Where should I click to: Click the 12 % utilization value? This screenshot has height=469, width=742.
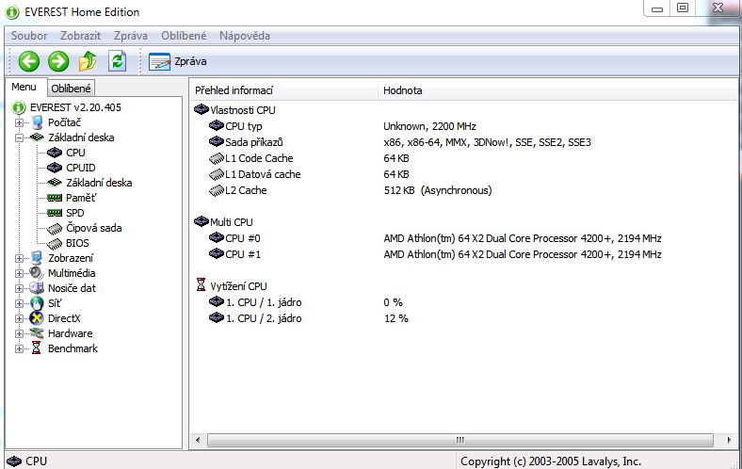point(396,318)
